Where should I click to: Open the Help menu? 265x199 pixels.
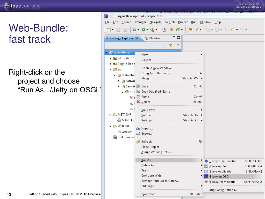218,22
